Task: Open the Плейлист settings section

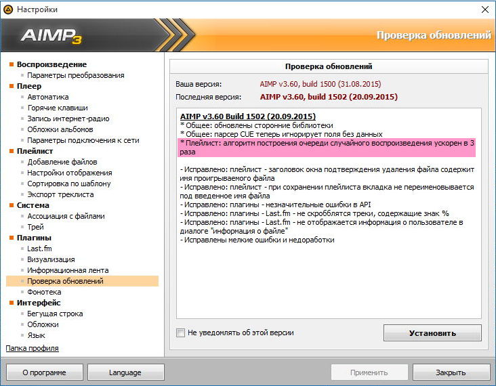Action: point(35,151)
